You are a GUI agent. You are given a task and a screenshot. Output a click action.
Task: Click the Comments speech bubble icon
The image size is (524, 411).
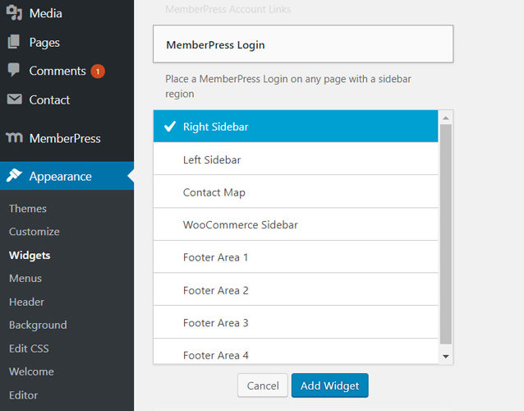[x=14, y=71]
